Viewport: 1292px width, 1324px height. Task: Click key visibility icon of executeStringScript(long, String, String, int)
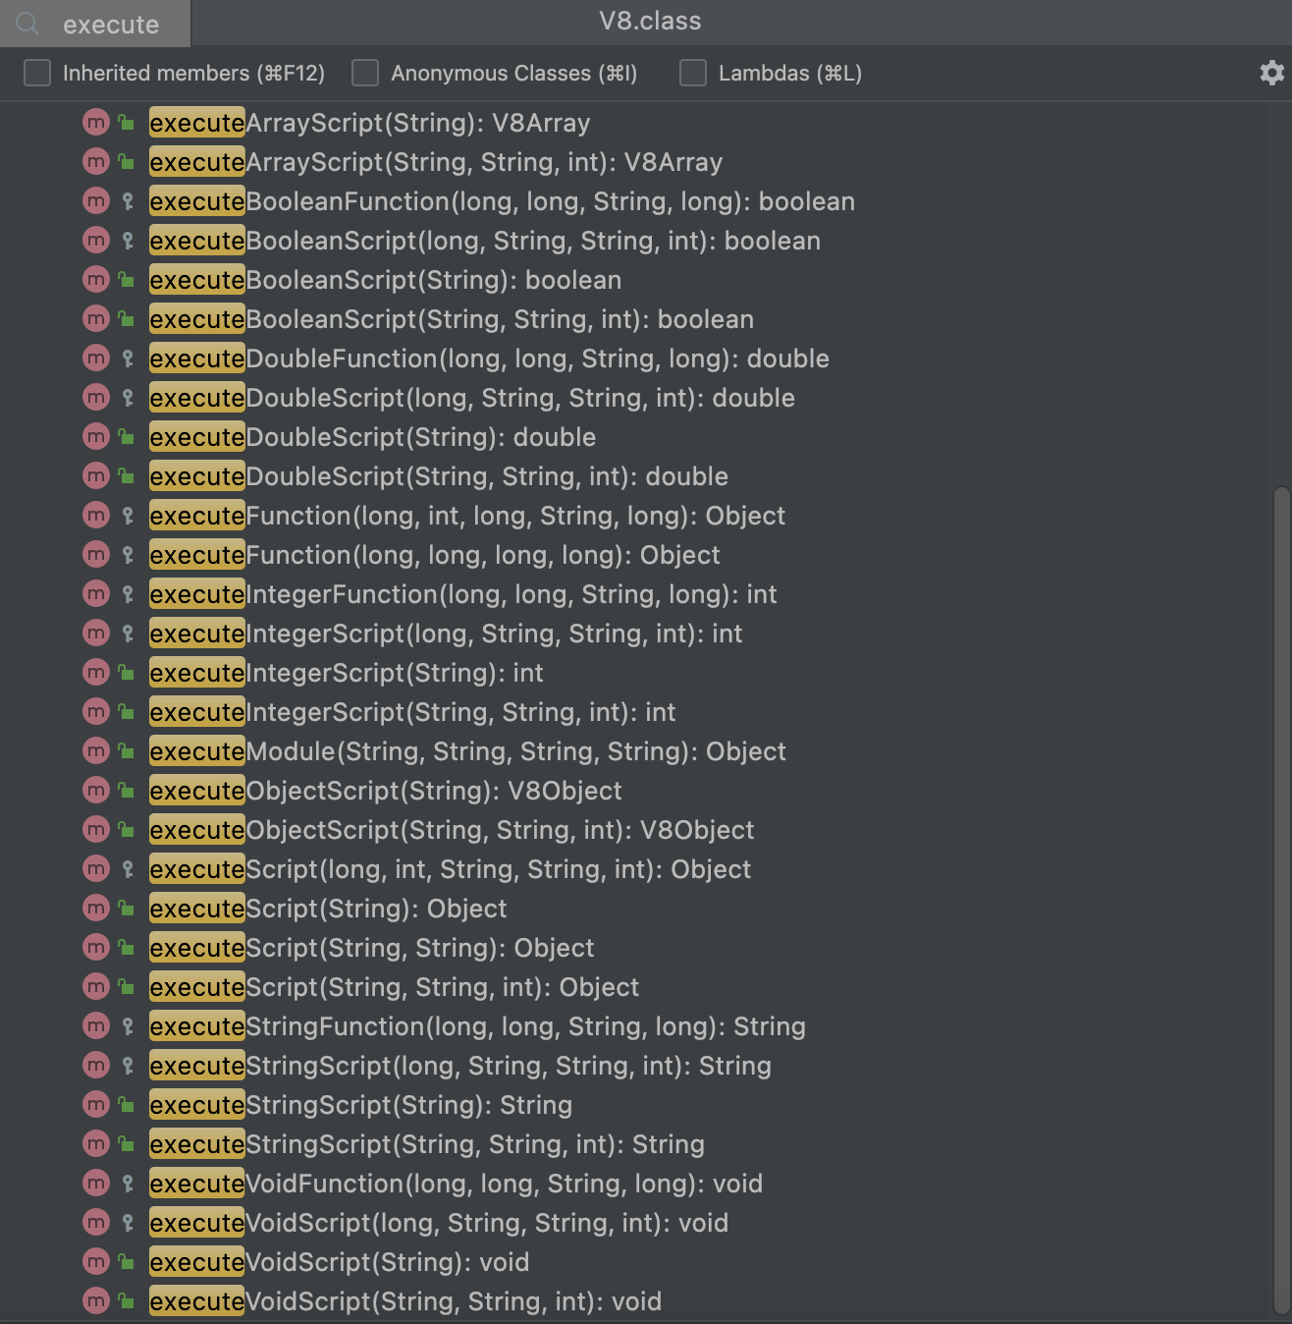128,1066
